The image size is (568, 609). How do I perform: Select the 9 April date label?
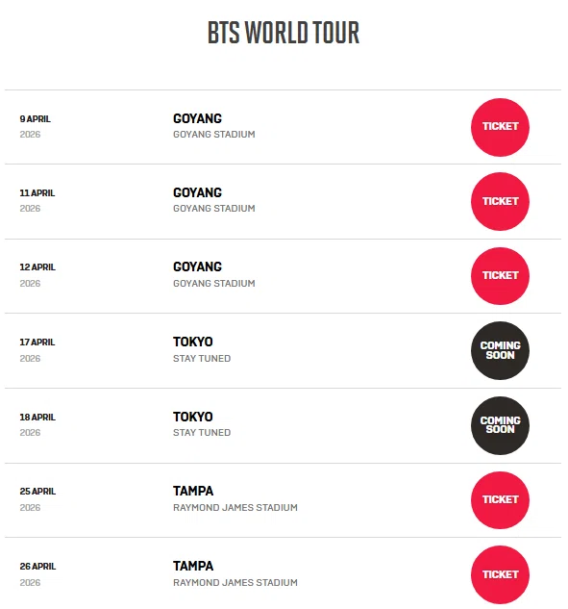(36, 119)
